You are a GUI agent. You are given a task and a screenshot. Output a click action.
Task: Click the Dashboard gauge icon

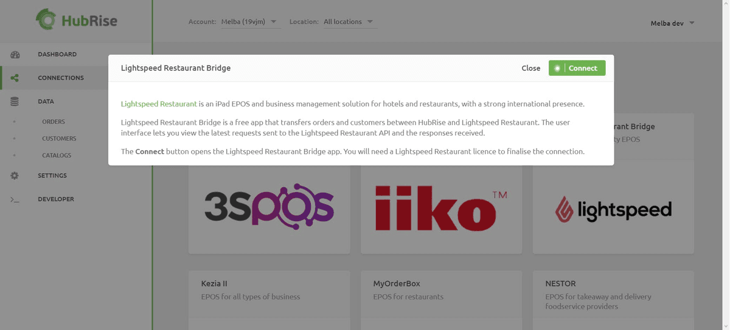(x=15, y=55)
